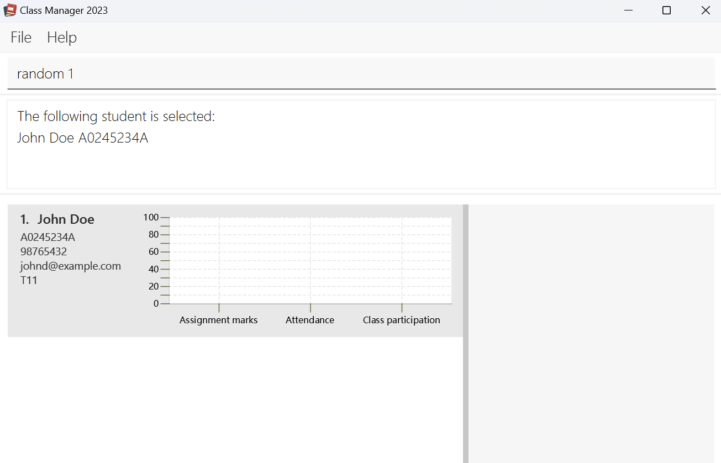Click 'Assignment marks' chart axis label
This screenshot has width=721, height=463.
point(219,320)
